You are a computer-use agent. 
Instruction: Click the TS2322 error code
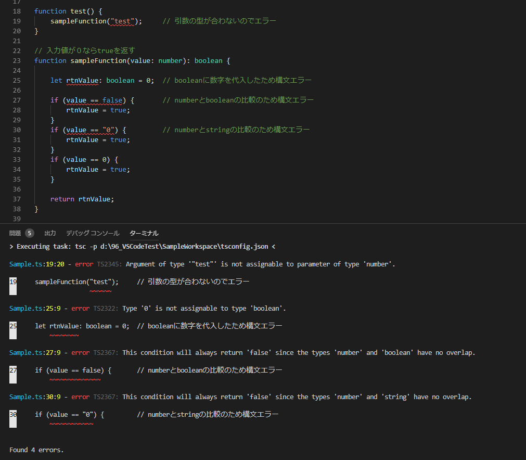pyautogui.click(x=104, y=308)
